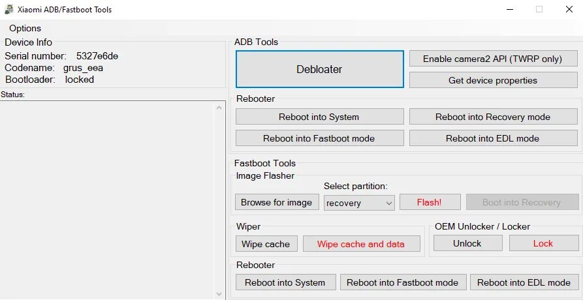Click Boot into Recovery button
This screenshot has width=583, height=300.
pos(522,202)
